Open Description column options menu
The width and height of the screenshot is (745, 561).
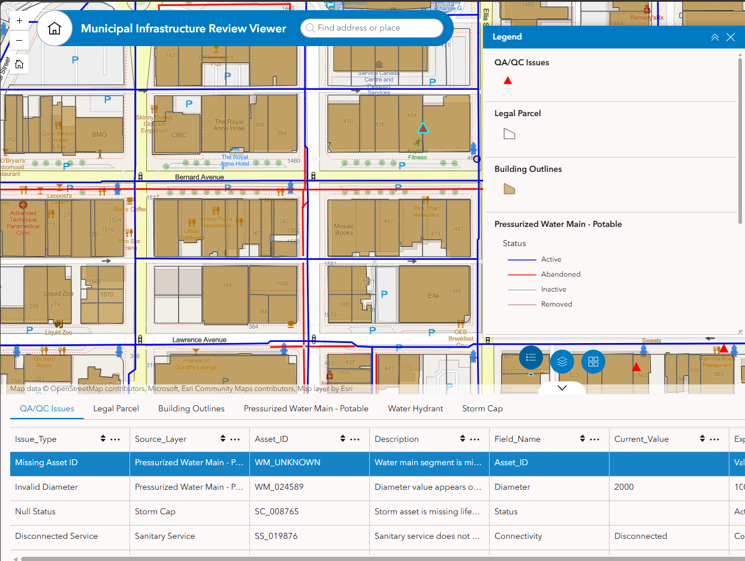[475, 439]
